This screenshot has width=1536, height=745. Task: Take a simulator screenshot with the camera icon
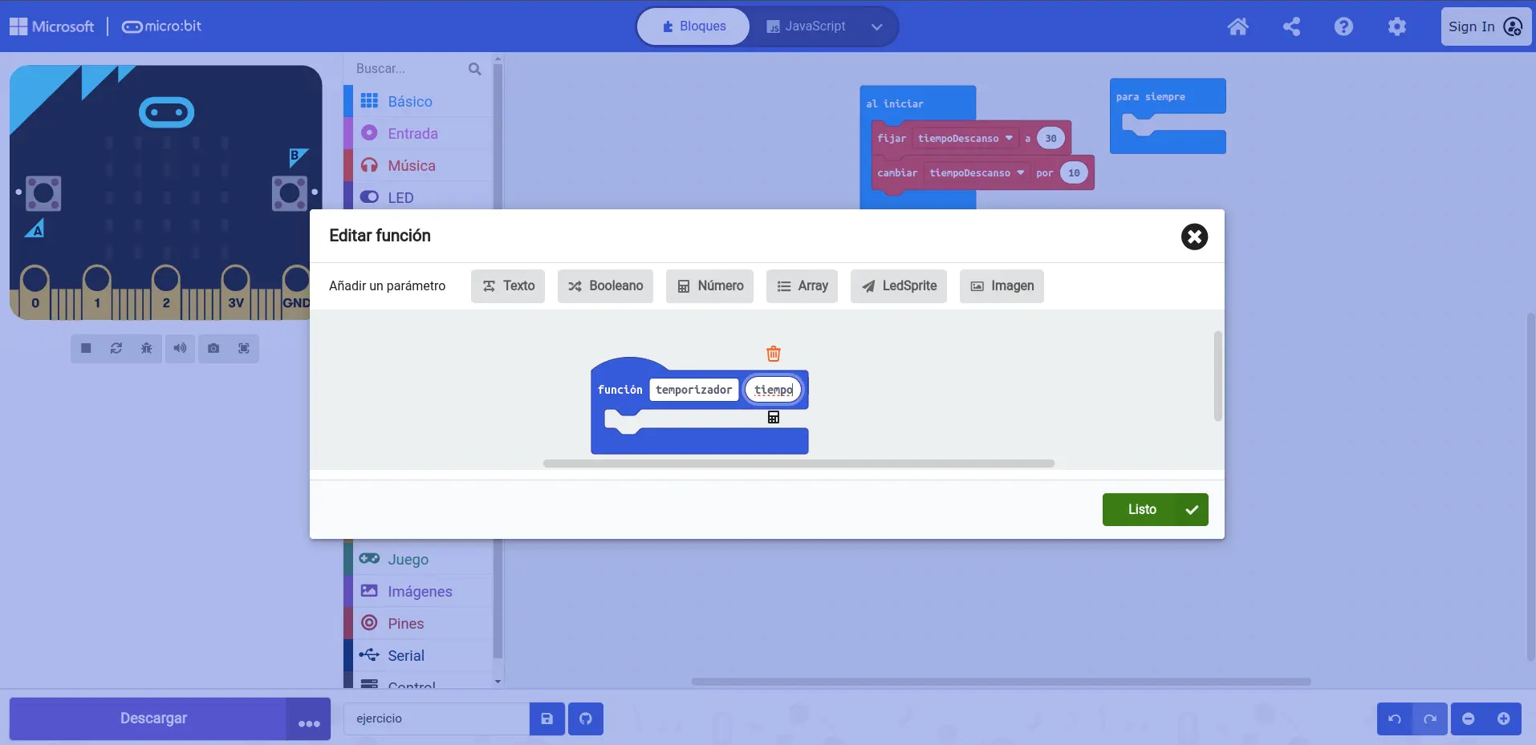pyautogui.click(x=213, y=348)
